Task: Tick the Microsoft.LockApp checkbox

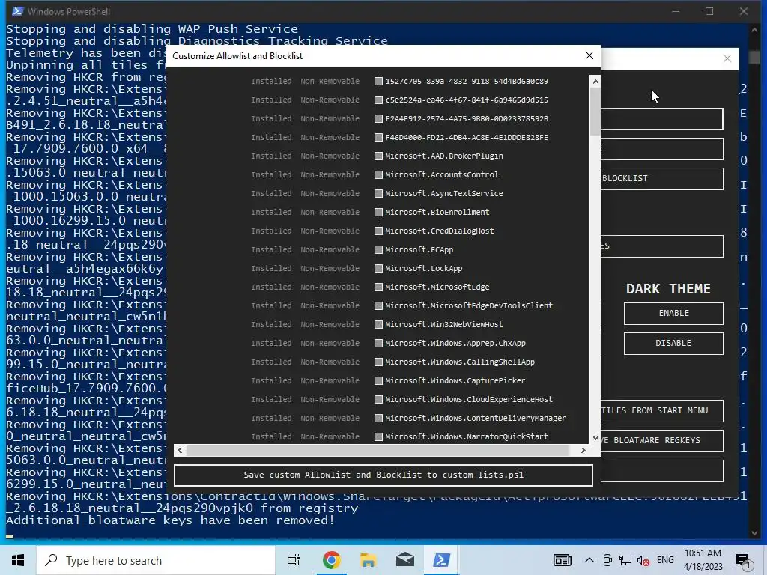Action: [x=378, y=269]
